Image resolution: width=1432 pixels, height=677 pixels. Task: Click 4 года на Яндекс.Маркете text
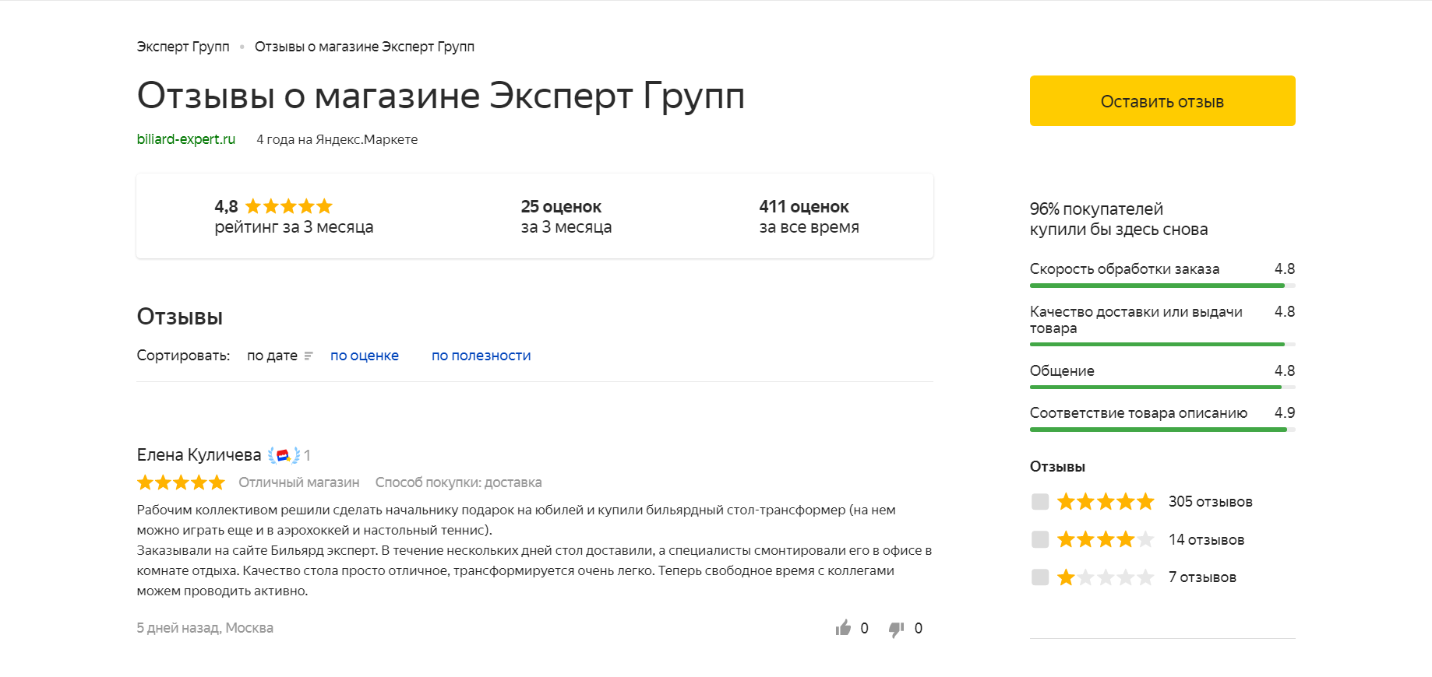[x=337, y=139]
